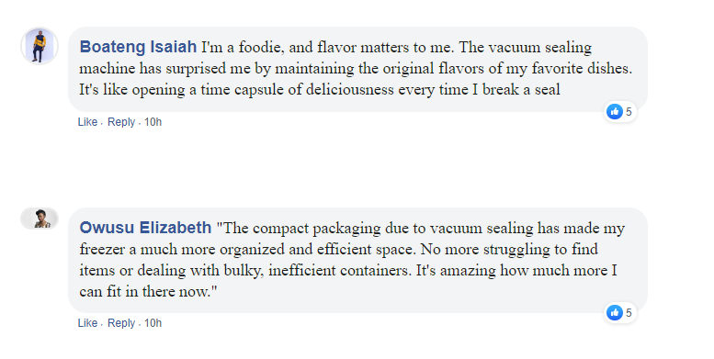
Task: Open Owusu Elizabeth's profile picture
Action: [x=40, y=219]
